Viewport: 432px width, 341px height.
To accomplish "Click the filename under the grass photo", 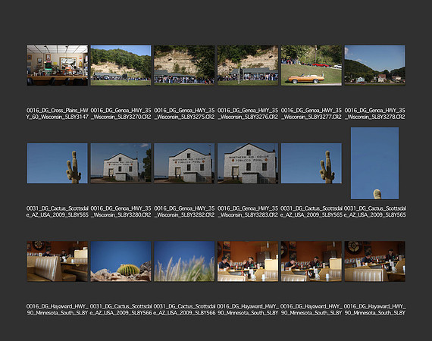I will 184,310.
